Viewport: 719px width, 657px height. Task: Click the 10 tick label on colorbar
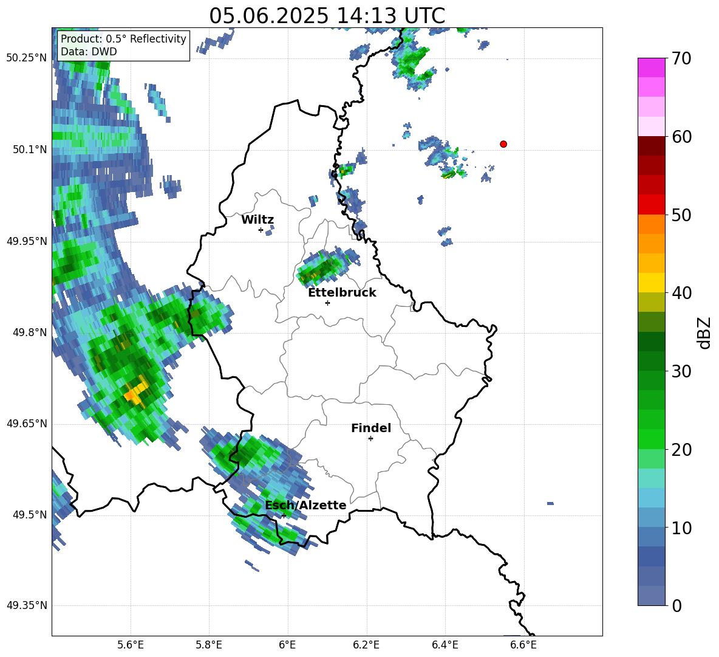click(681, 528)
